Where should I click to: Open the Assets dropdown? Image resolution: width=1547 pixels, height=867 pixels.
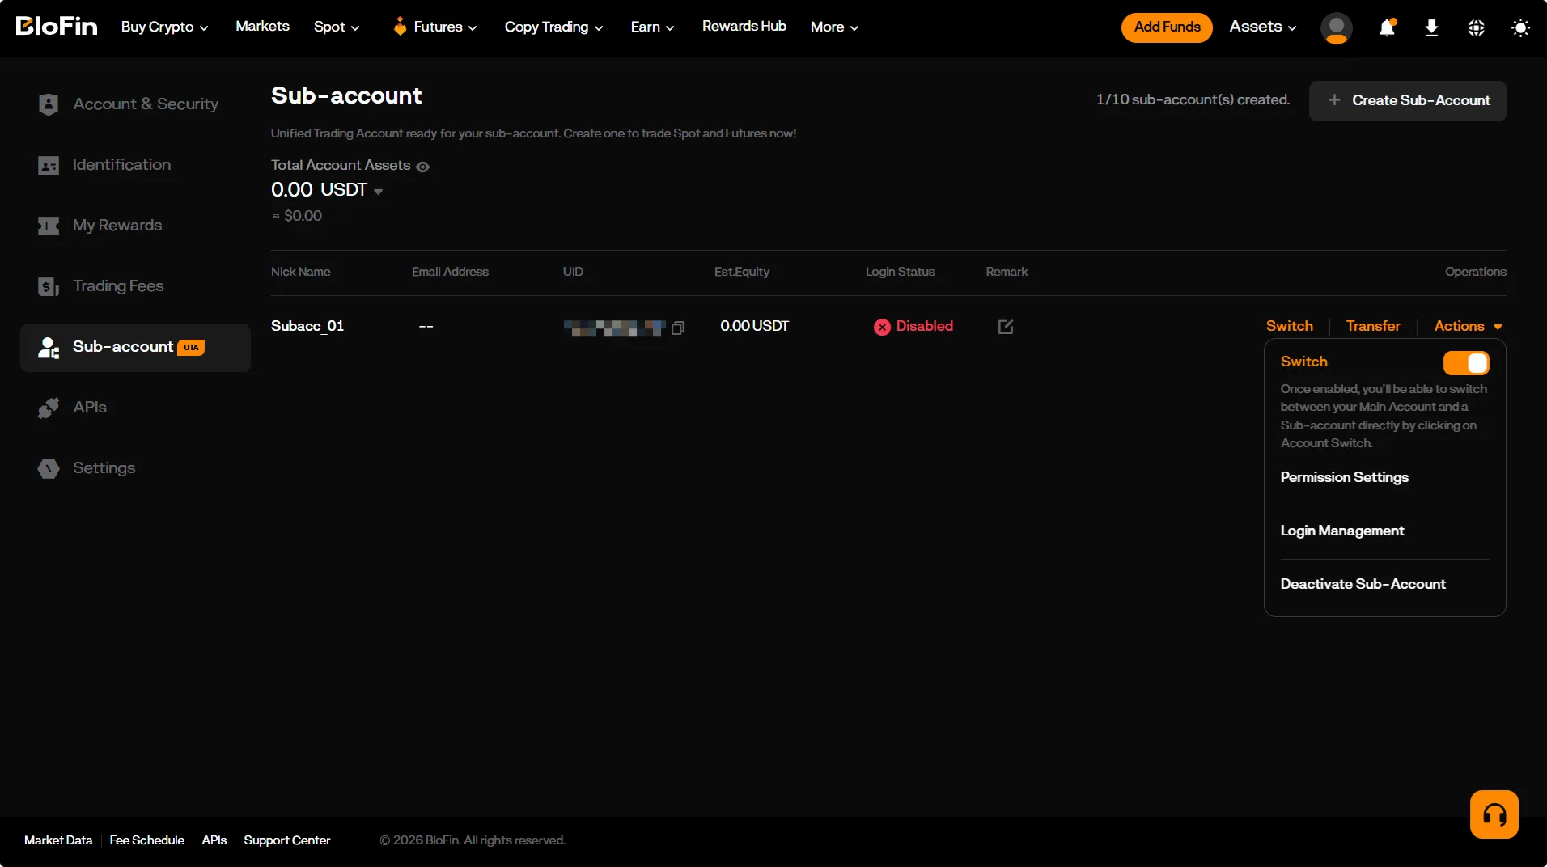(1262, 27)
